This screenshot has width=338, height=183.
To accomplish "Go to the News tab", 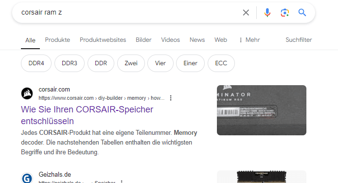I will [197, 40].
